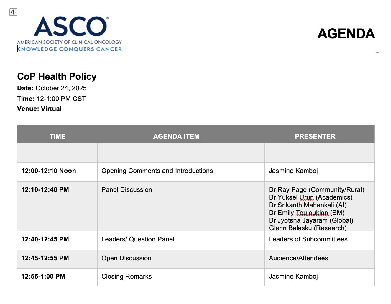Click the date October 24, 2025
The height and width of the screenshot is (304, 391).
pyautogui.click(x=61, y=88)
